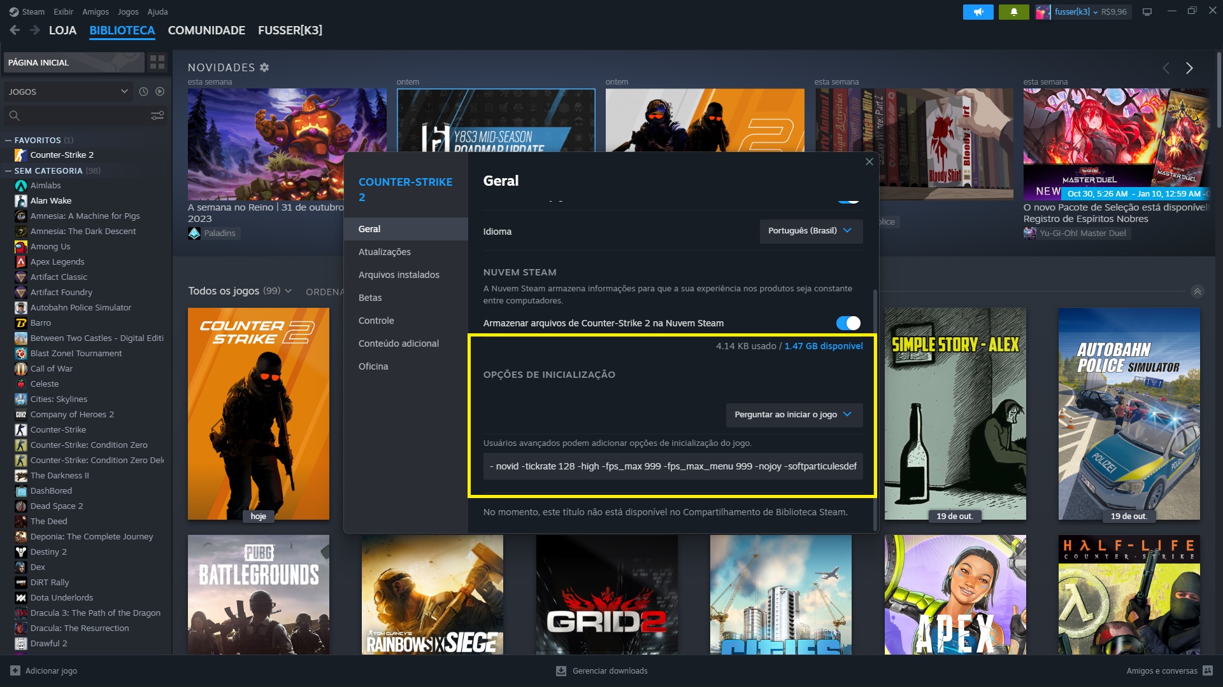Toggle Armazenar arquivos na Nuvem Steam switch
Image resolution: width=1223 pixels, height=687 pixels.
pos(848,323)
